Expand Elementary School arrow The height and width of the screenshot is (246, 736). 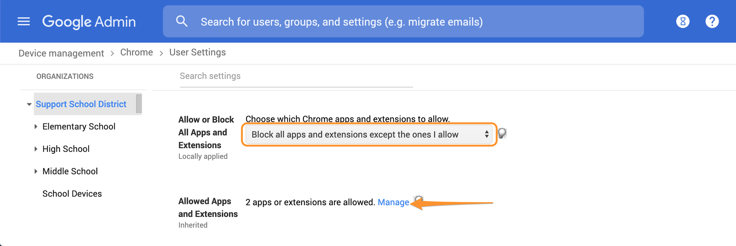(36, 126)
